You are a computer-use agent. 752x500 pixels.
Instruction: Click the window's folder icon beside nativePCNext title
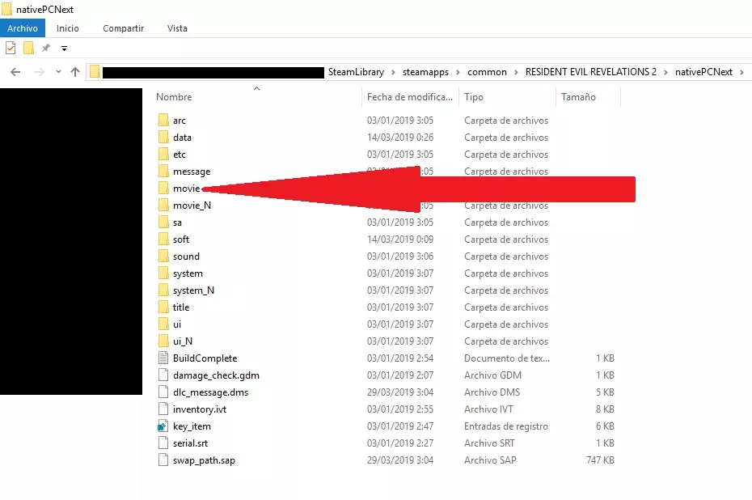point(6,9)
